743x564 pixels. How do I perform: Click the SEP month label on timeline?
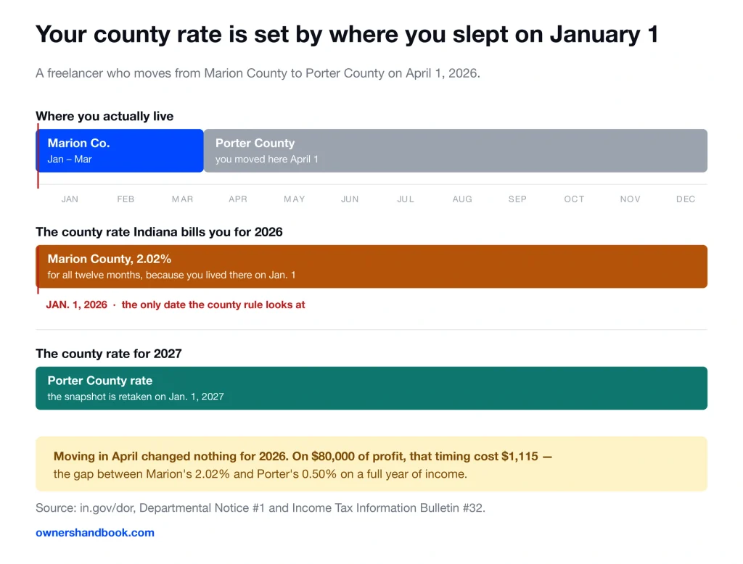(x=517, y=199)
